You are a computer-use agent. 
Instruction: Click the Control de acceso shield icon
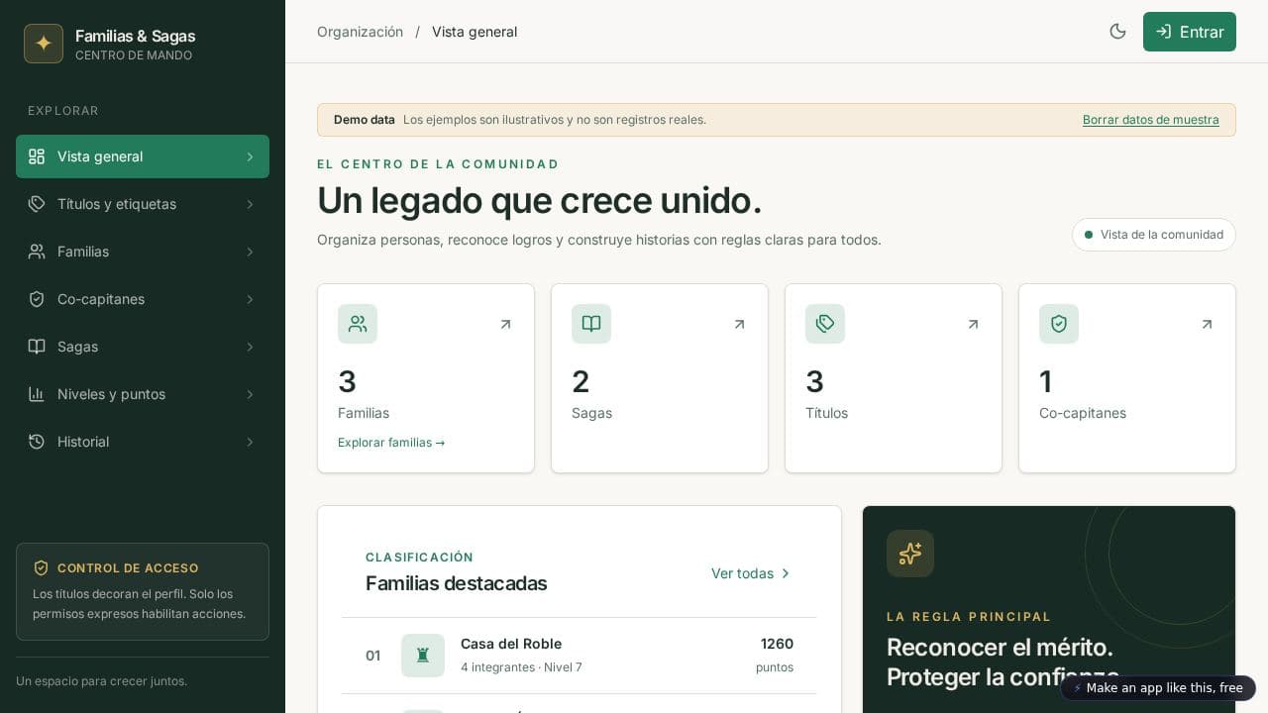pyautogui.click(x=41, y=568)
